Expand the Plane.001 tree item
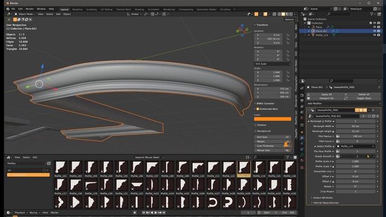The image size is (386, 217). (x=309, y=31)
